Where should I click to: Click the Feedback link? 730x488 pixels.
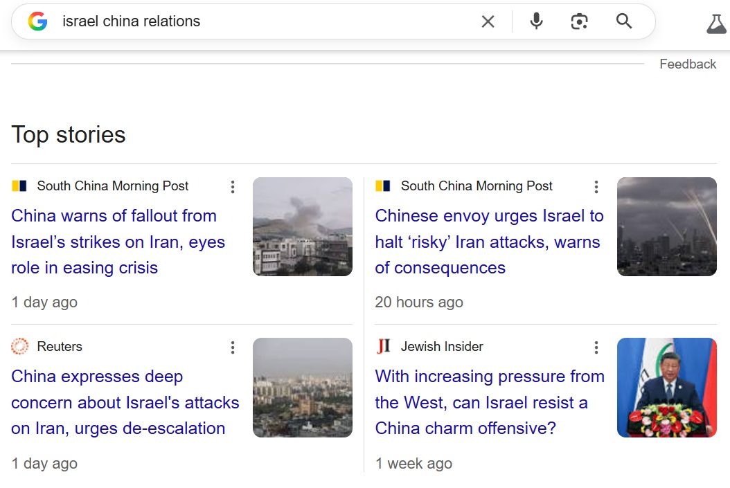tap(688, 64)
